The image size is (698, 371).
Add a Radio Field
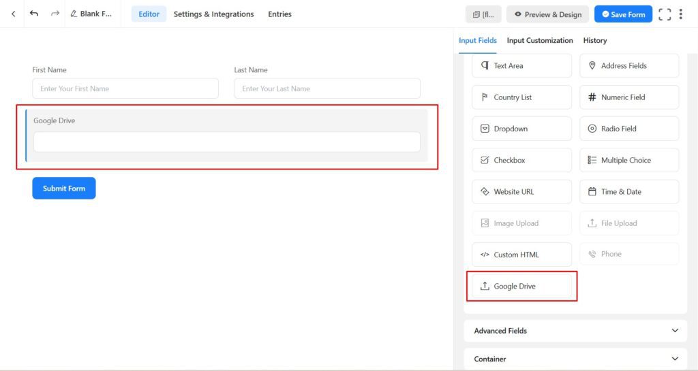click(629, 129)
